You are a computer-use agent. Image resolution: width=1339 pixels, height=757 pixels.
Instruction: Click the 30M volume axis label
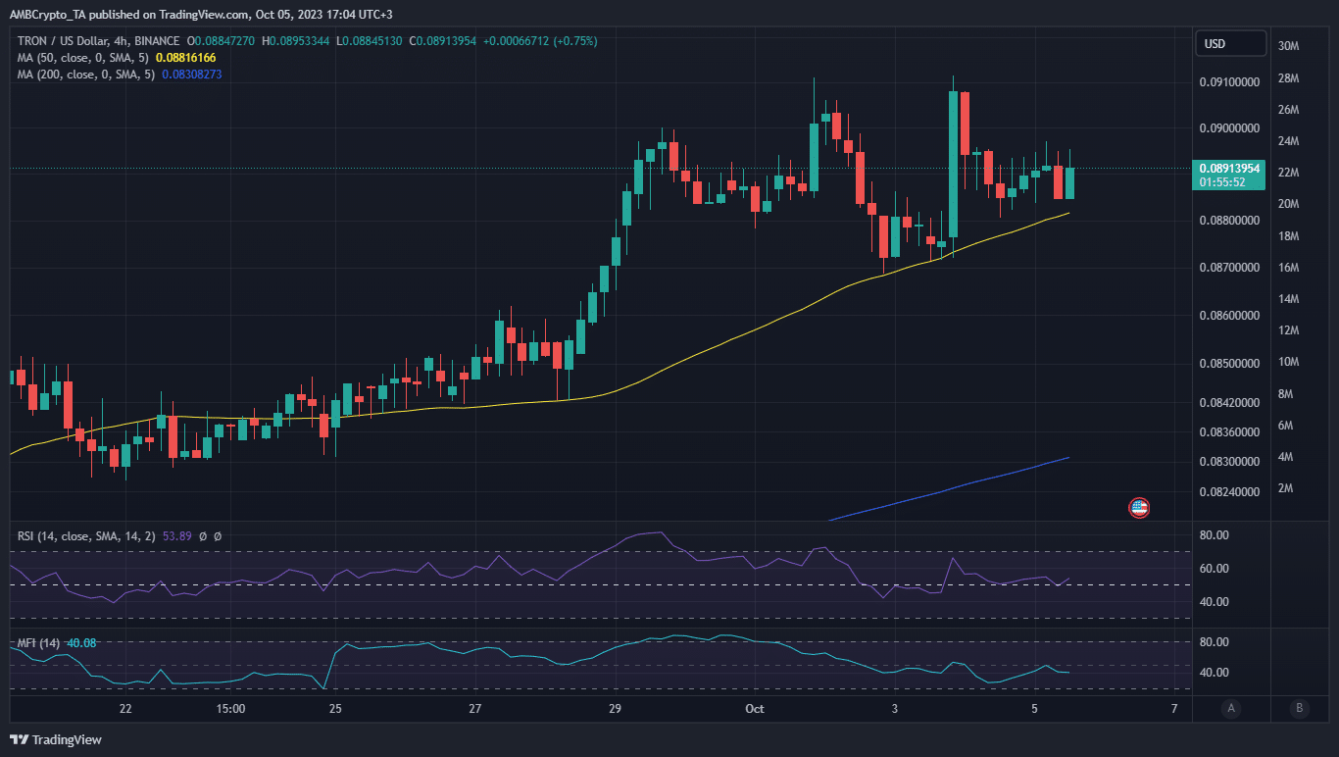point(1288,46)
